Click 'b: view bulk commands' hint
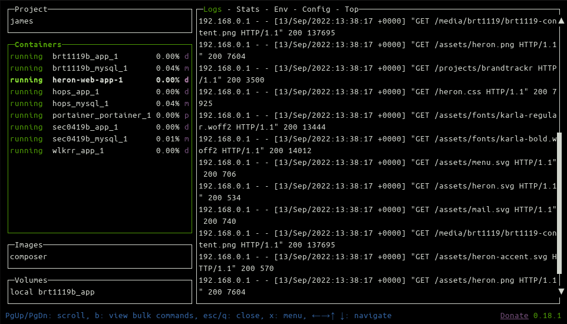 [144, 316]
